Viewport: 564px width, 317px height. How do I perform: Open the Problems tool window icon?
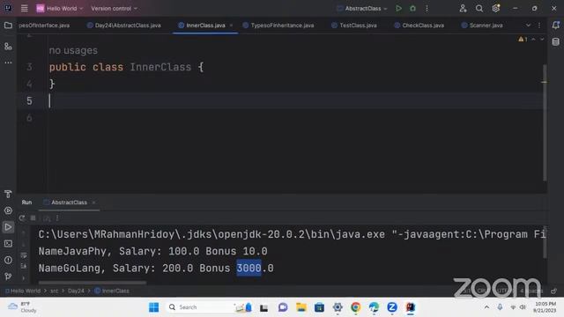point(8,260)
